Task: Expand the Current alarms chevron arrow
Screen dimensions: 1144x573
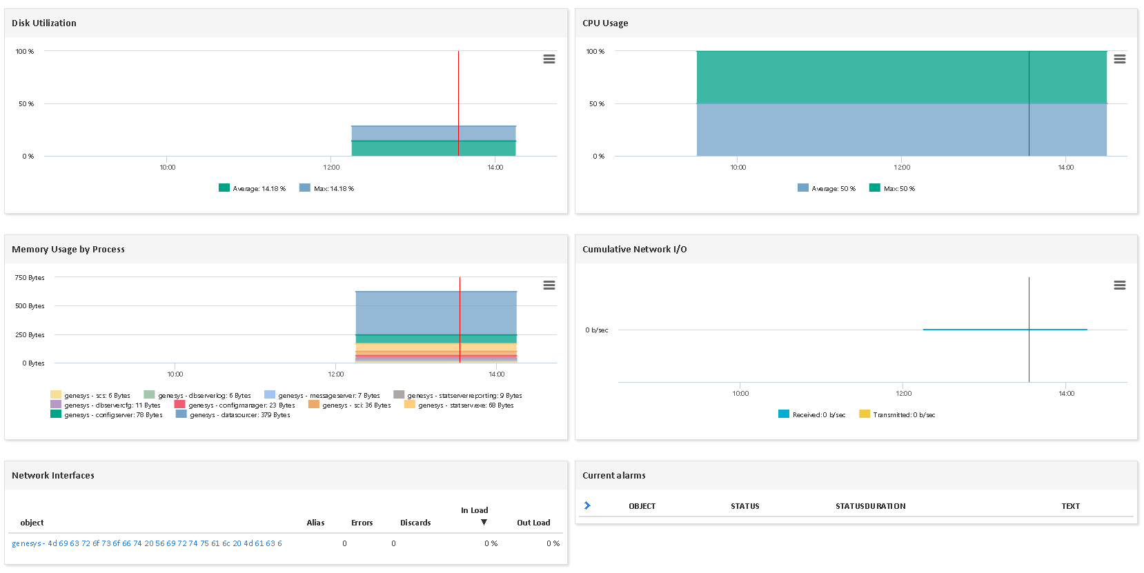Action: [587, 505]
